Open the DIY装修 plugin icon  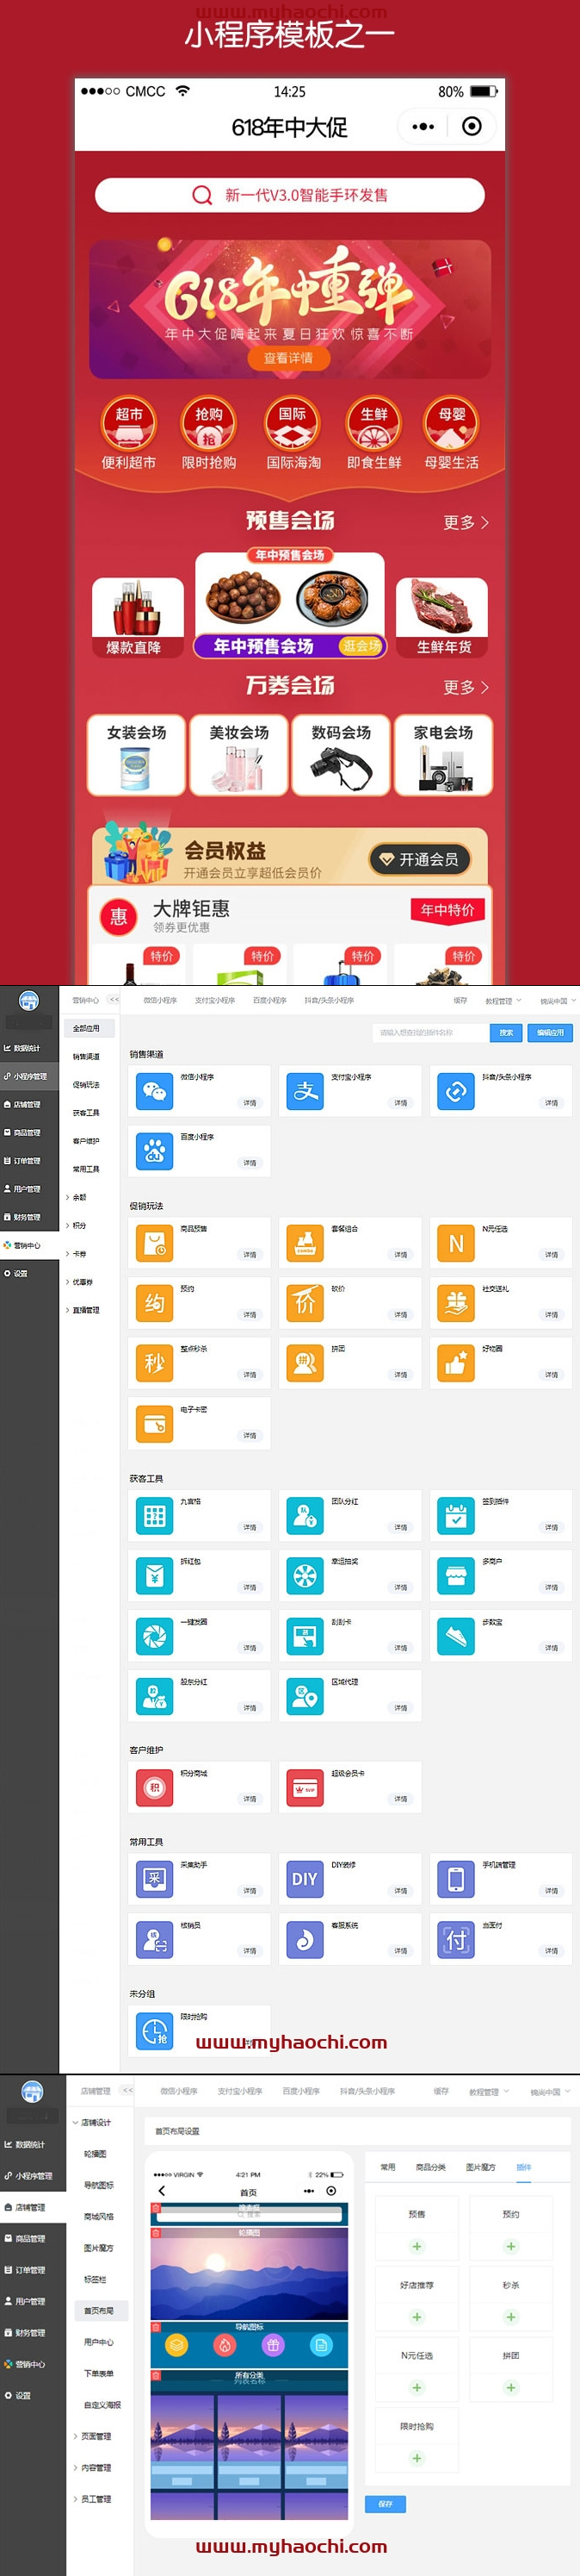[305, 1879]
